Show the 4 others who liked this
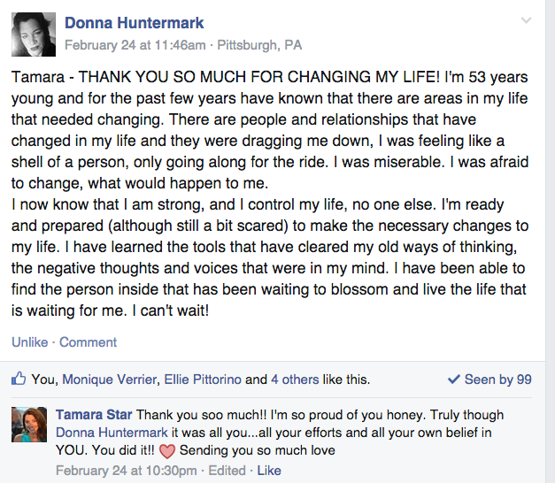 tap(295, 379)
